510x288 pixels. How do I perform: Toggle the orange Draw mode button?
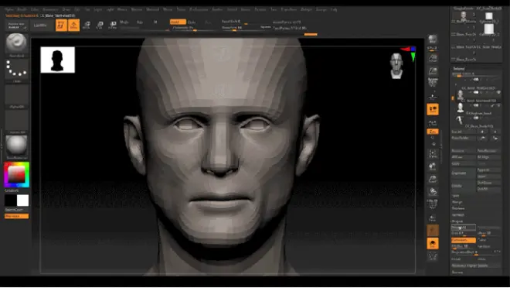pos(74,25)
